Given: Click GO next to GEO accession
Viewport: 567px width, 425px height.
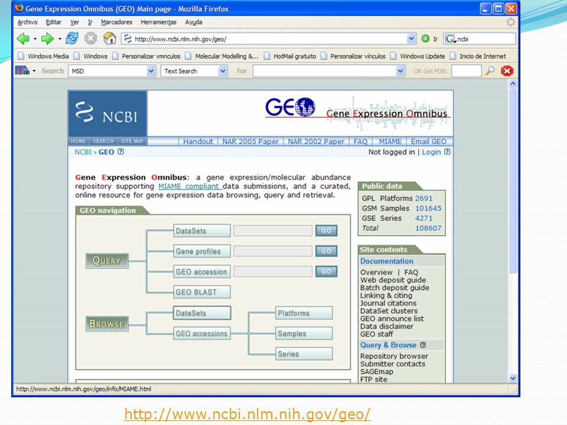Looking at the screenshot, I should pyautogui.click(x=326, y=272).
